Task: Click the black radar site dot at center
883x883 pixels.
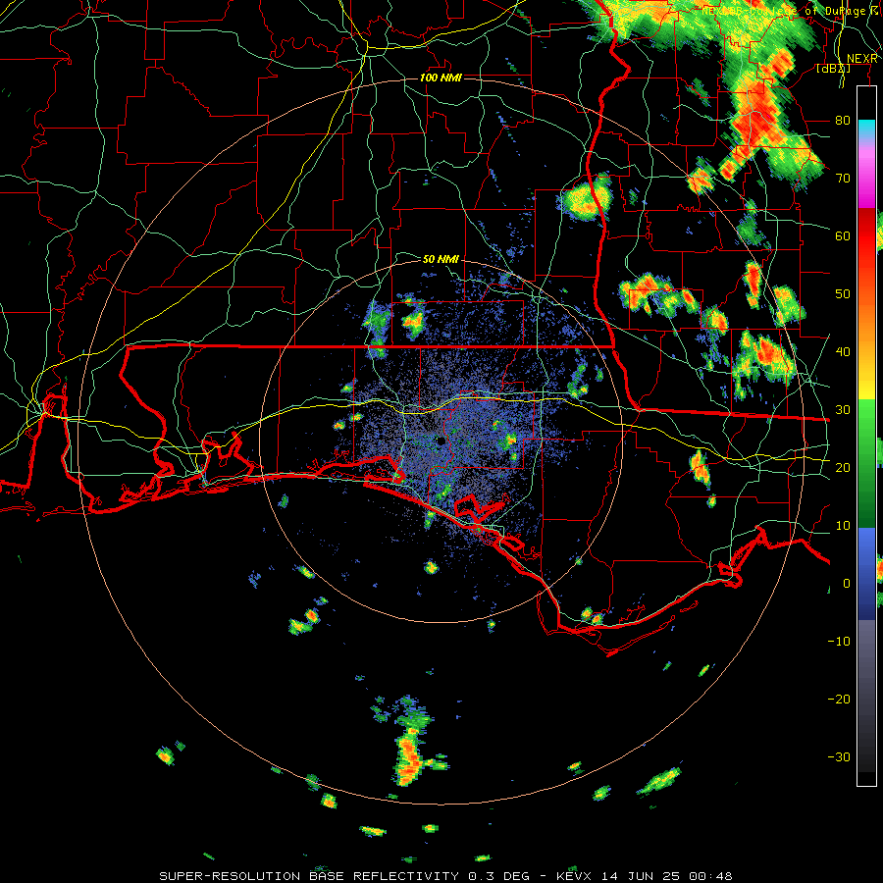Action: tap(441, 441)
